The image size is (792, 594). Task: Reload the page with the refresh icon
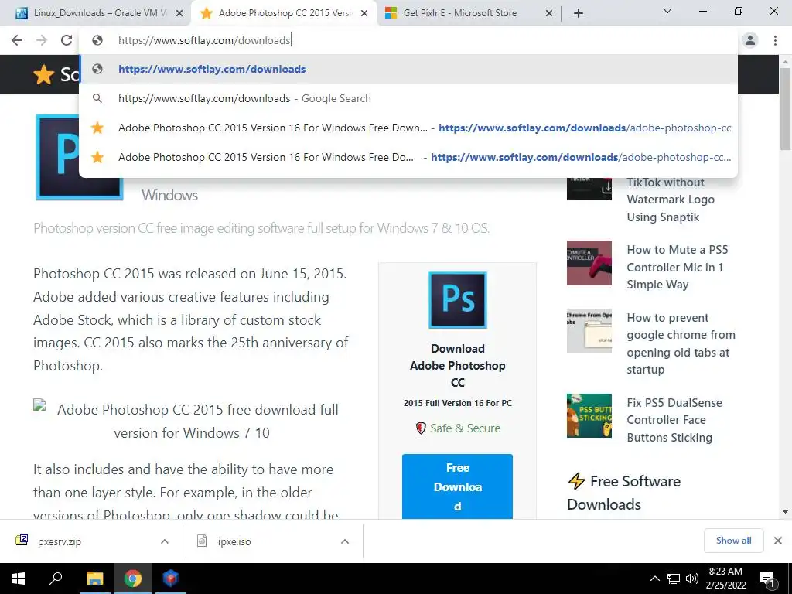click(x=67, y=40)
